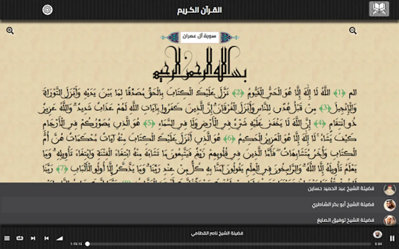399x249 pixels.
Task: Click the total duration 1:15:15 label
Action: pos(76,244)
